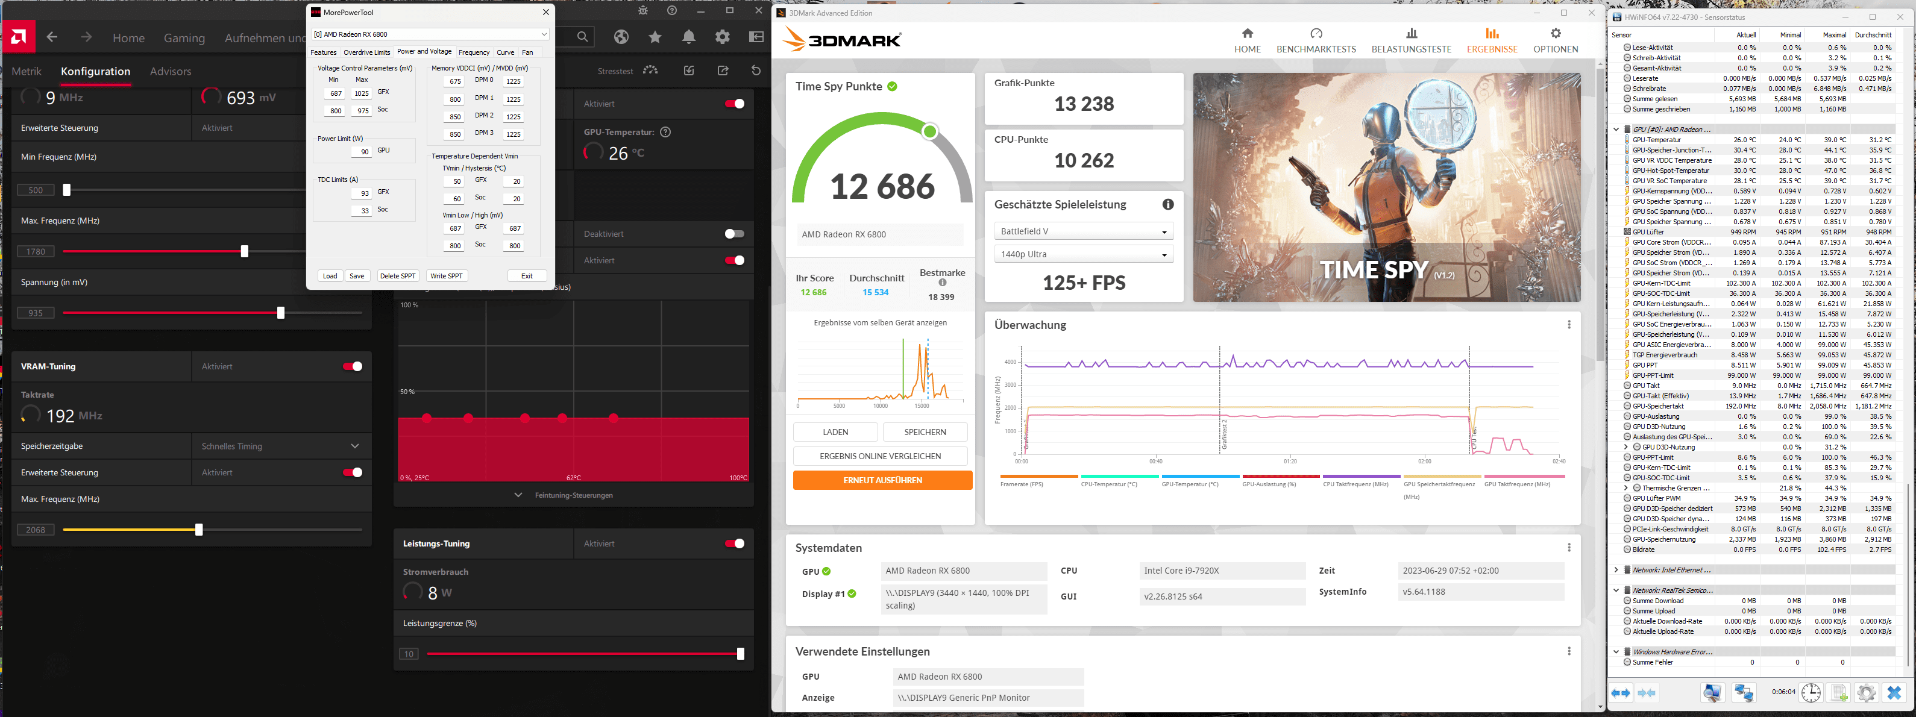The image size is (1916, 717).
Task: Switch to MorePowerTool Curve tab
Action: pos(506,52)
